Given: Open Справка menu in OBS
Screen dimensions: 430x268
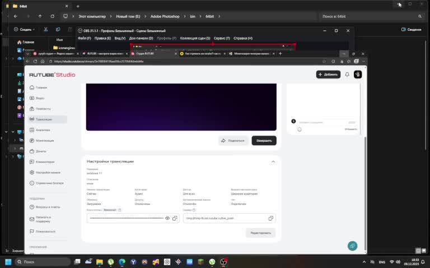Looking at the screenshot, I should pyautogui.click(x=243, y=39).
